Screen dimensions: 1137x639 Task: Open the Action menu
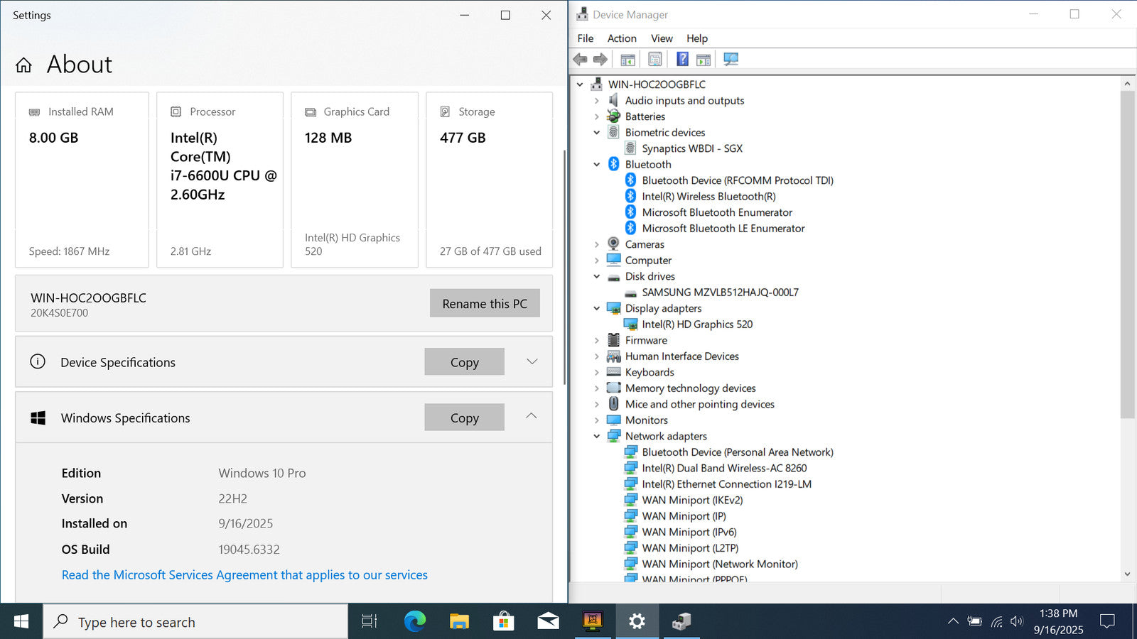pyautogui.click(x=622, y=38)
